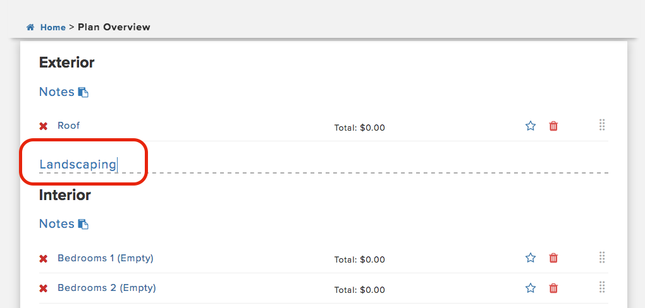Click the Home icon in breadcrumb
The height and width of the screenshot is (308, 645).
[30, 28]
